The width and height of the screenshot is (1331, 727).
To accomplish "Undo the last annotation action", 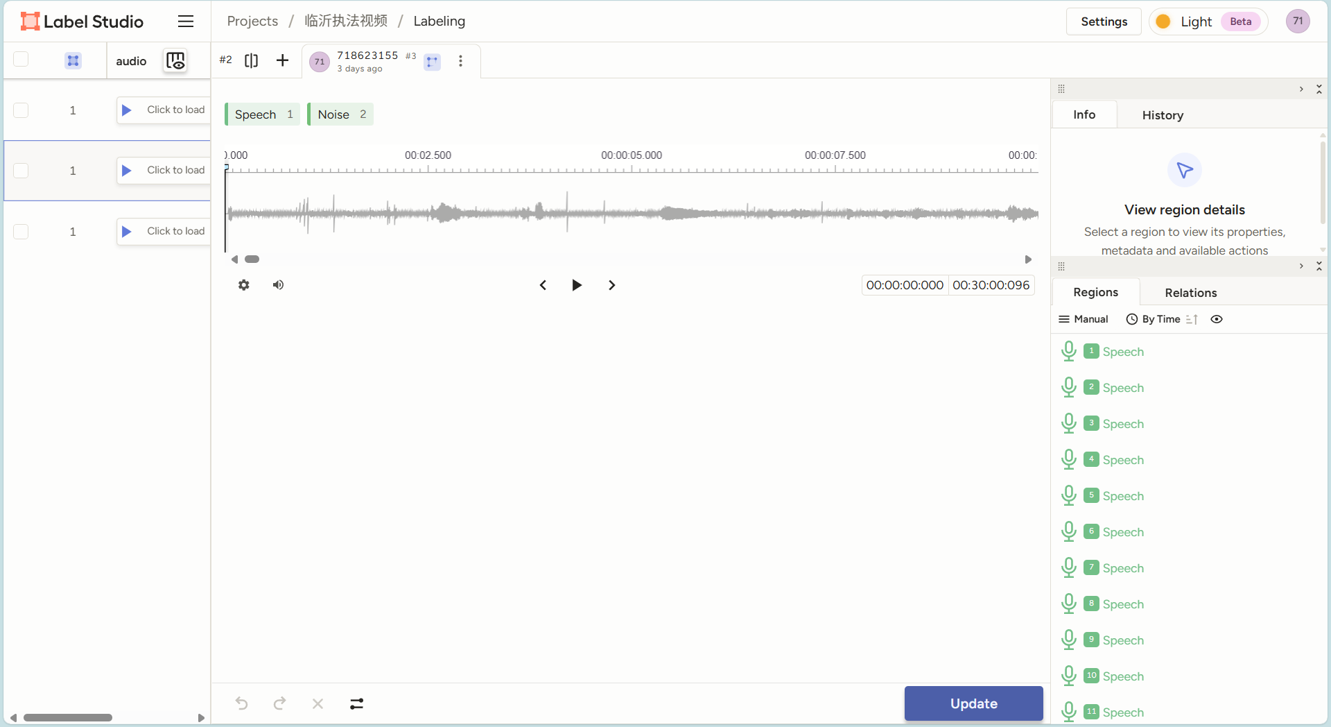I will (x=241, y=703).
